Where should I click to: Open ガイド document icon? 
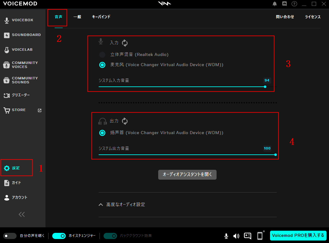pyautogui.click(x=7, y=183)
